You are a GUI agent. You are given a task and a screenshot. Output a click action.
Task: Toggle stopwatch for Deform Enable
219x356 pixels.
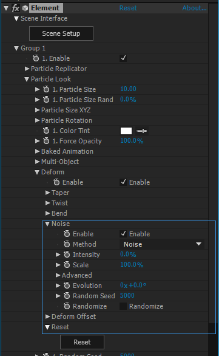coord(56,182)
